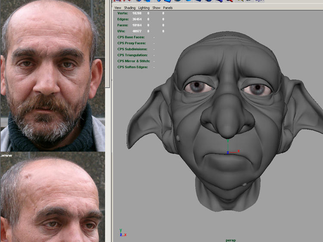323x242 pixels.
Task: Open the Shading menu
Action: 130,8
